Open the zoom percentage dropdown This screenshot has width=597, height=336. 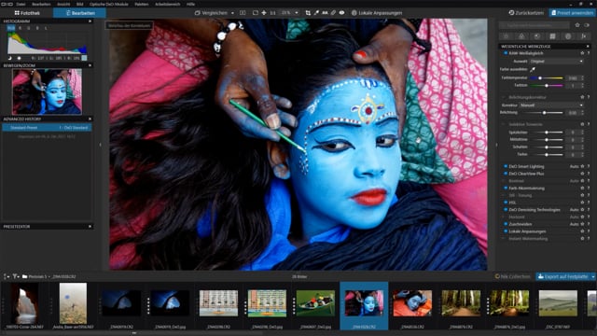click(x=297, y=13)
